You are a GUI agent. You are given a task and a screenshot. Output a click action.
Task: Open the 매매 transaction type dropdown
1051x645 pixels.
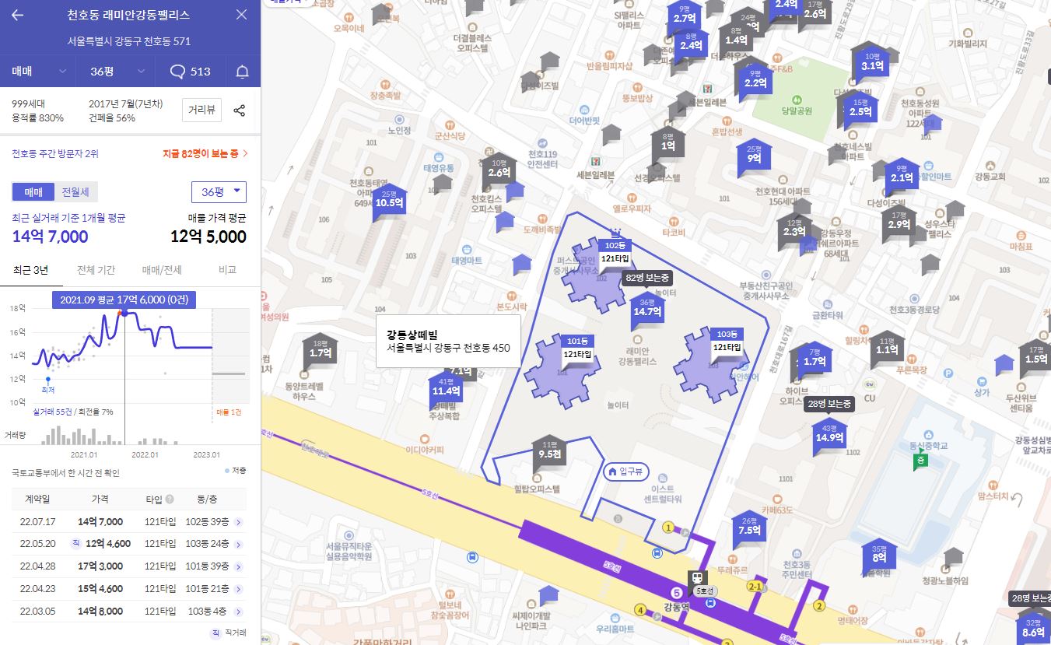(x=37, y=72)
